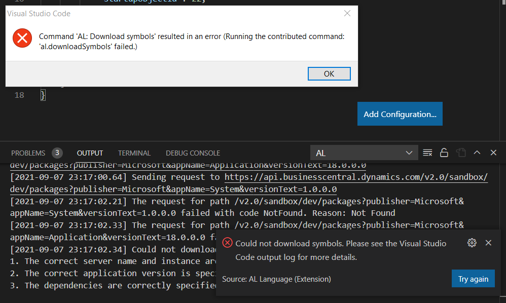
Task: Dismiss the symbols download notification
Action: click(x=488, y=243)
